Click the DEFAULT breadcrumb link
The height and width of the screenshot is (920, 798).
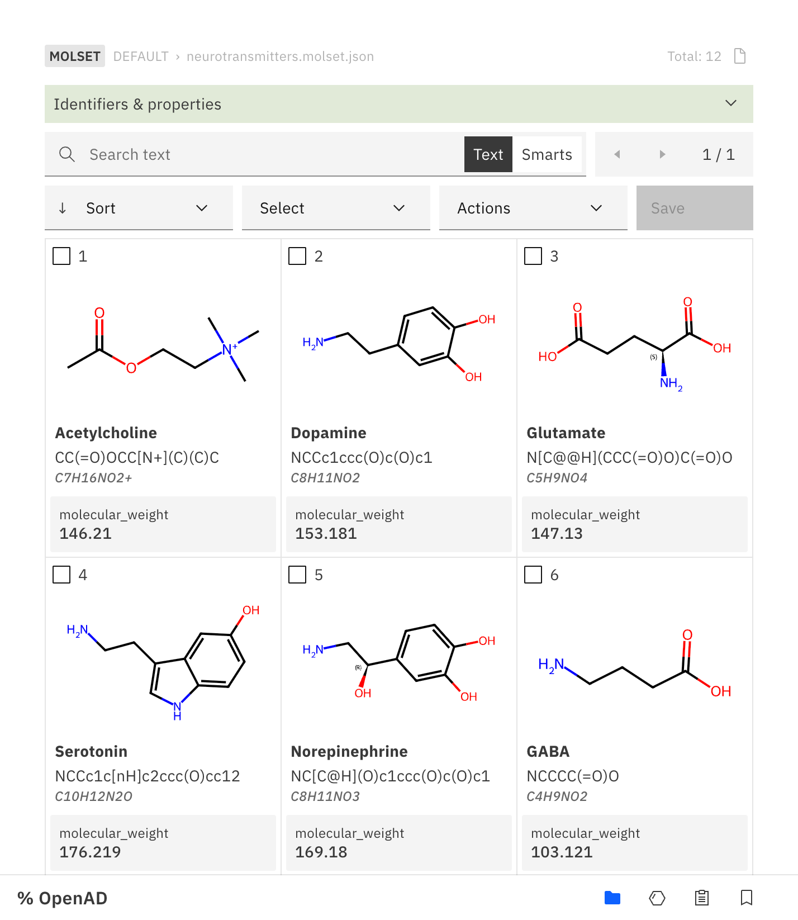coord(141,56)
